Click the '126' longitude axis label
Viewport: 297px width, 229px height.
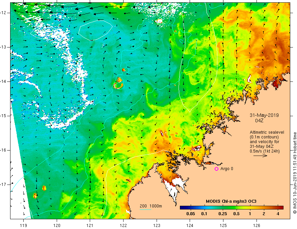point(256,225)
